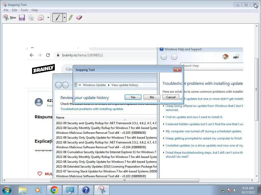Click 'Windows Malicious Software Removal Tool x64 - v5.103' row
261x195 pixels.
click(x=101, y=176)
